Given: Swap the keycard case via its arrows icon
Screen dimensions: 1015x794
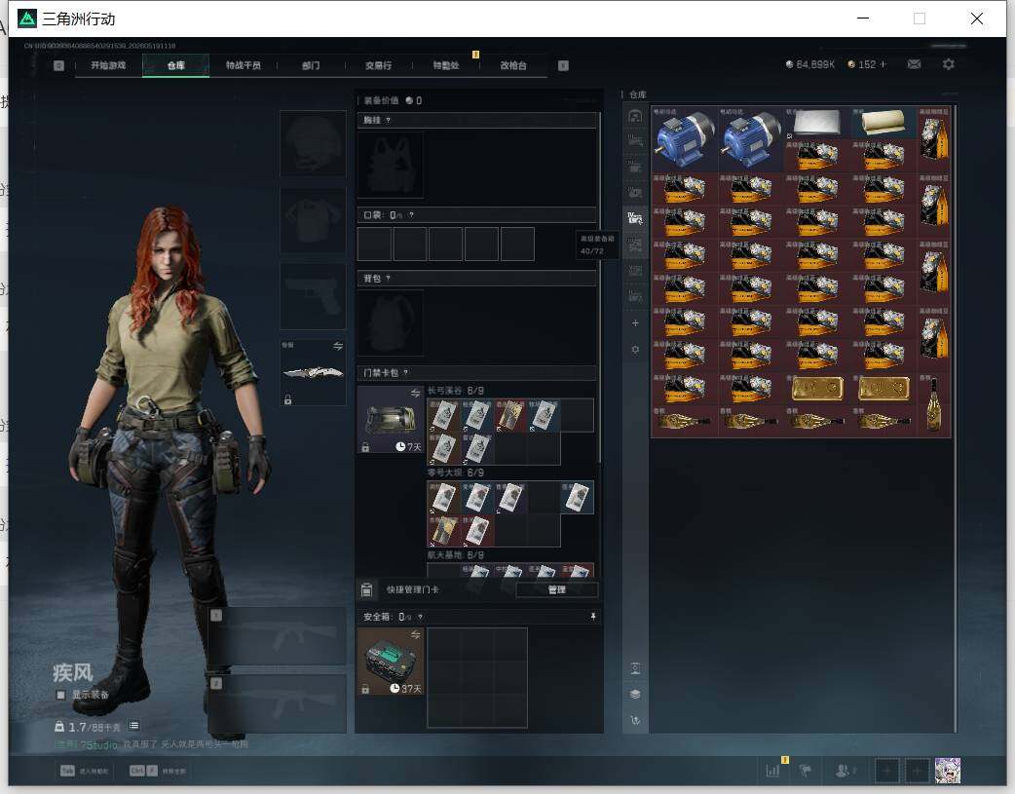Looking at the screenshot, I should click(416, 394).
